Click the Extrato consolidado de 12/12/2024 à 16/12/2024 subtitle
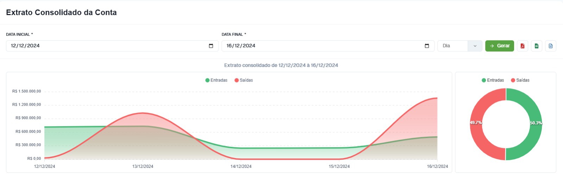 point(281,65)
